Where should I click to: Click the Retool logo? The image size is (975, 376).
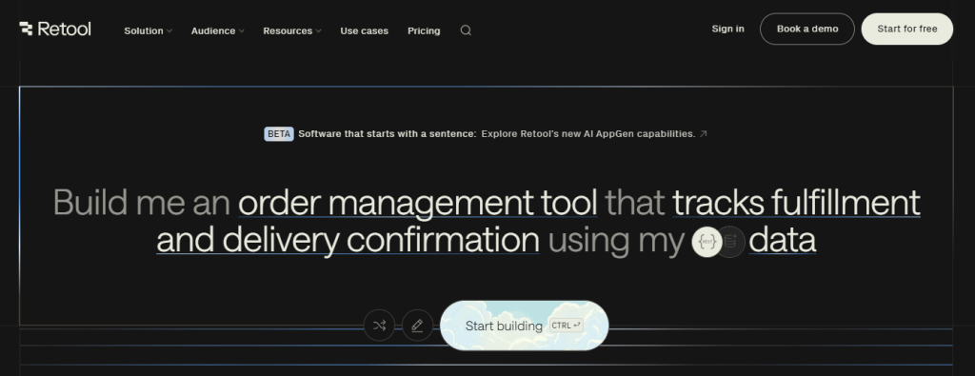click(55, 30)
